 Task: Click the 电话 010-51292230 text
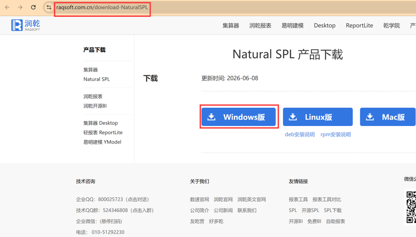(x=100, y=232)
